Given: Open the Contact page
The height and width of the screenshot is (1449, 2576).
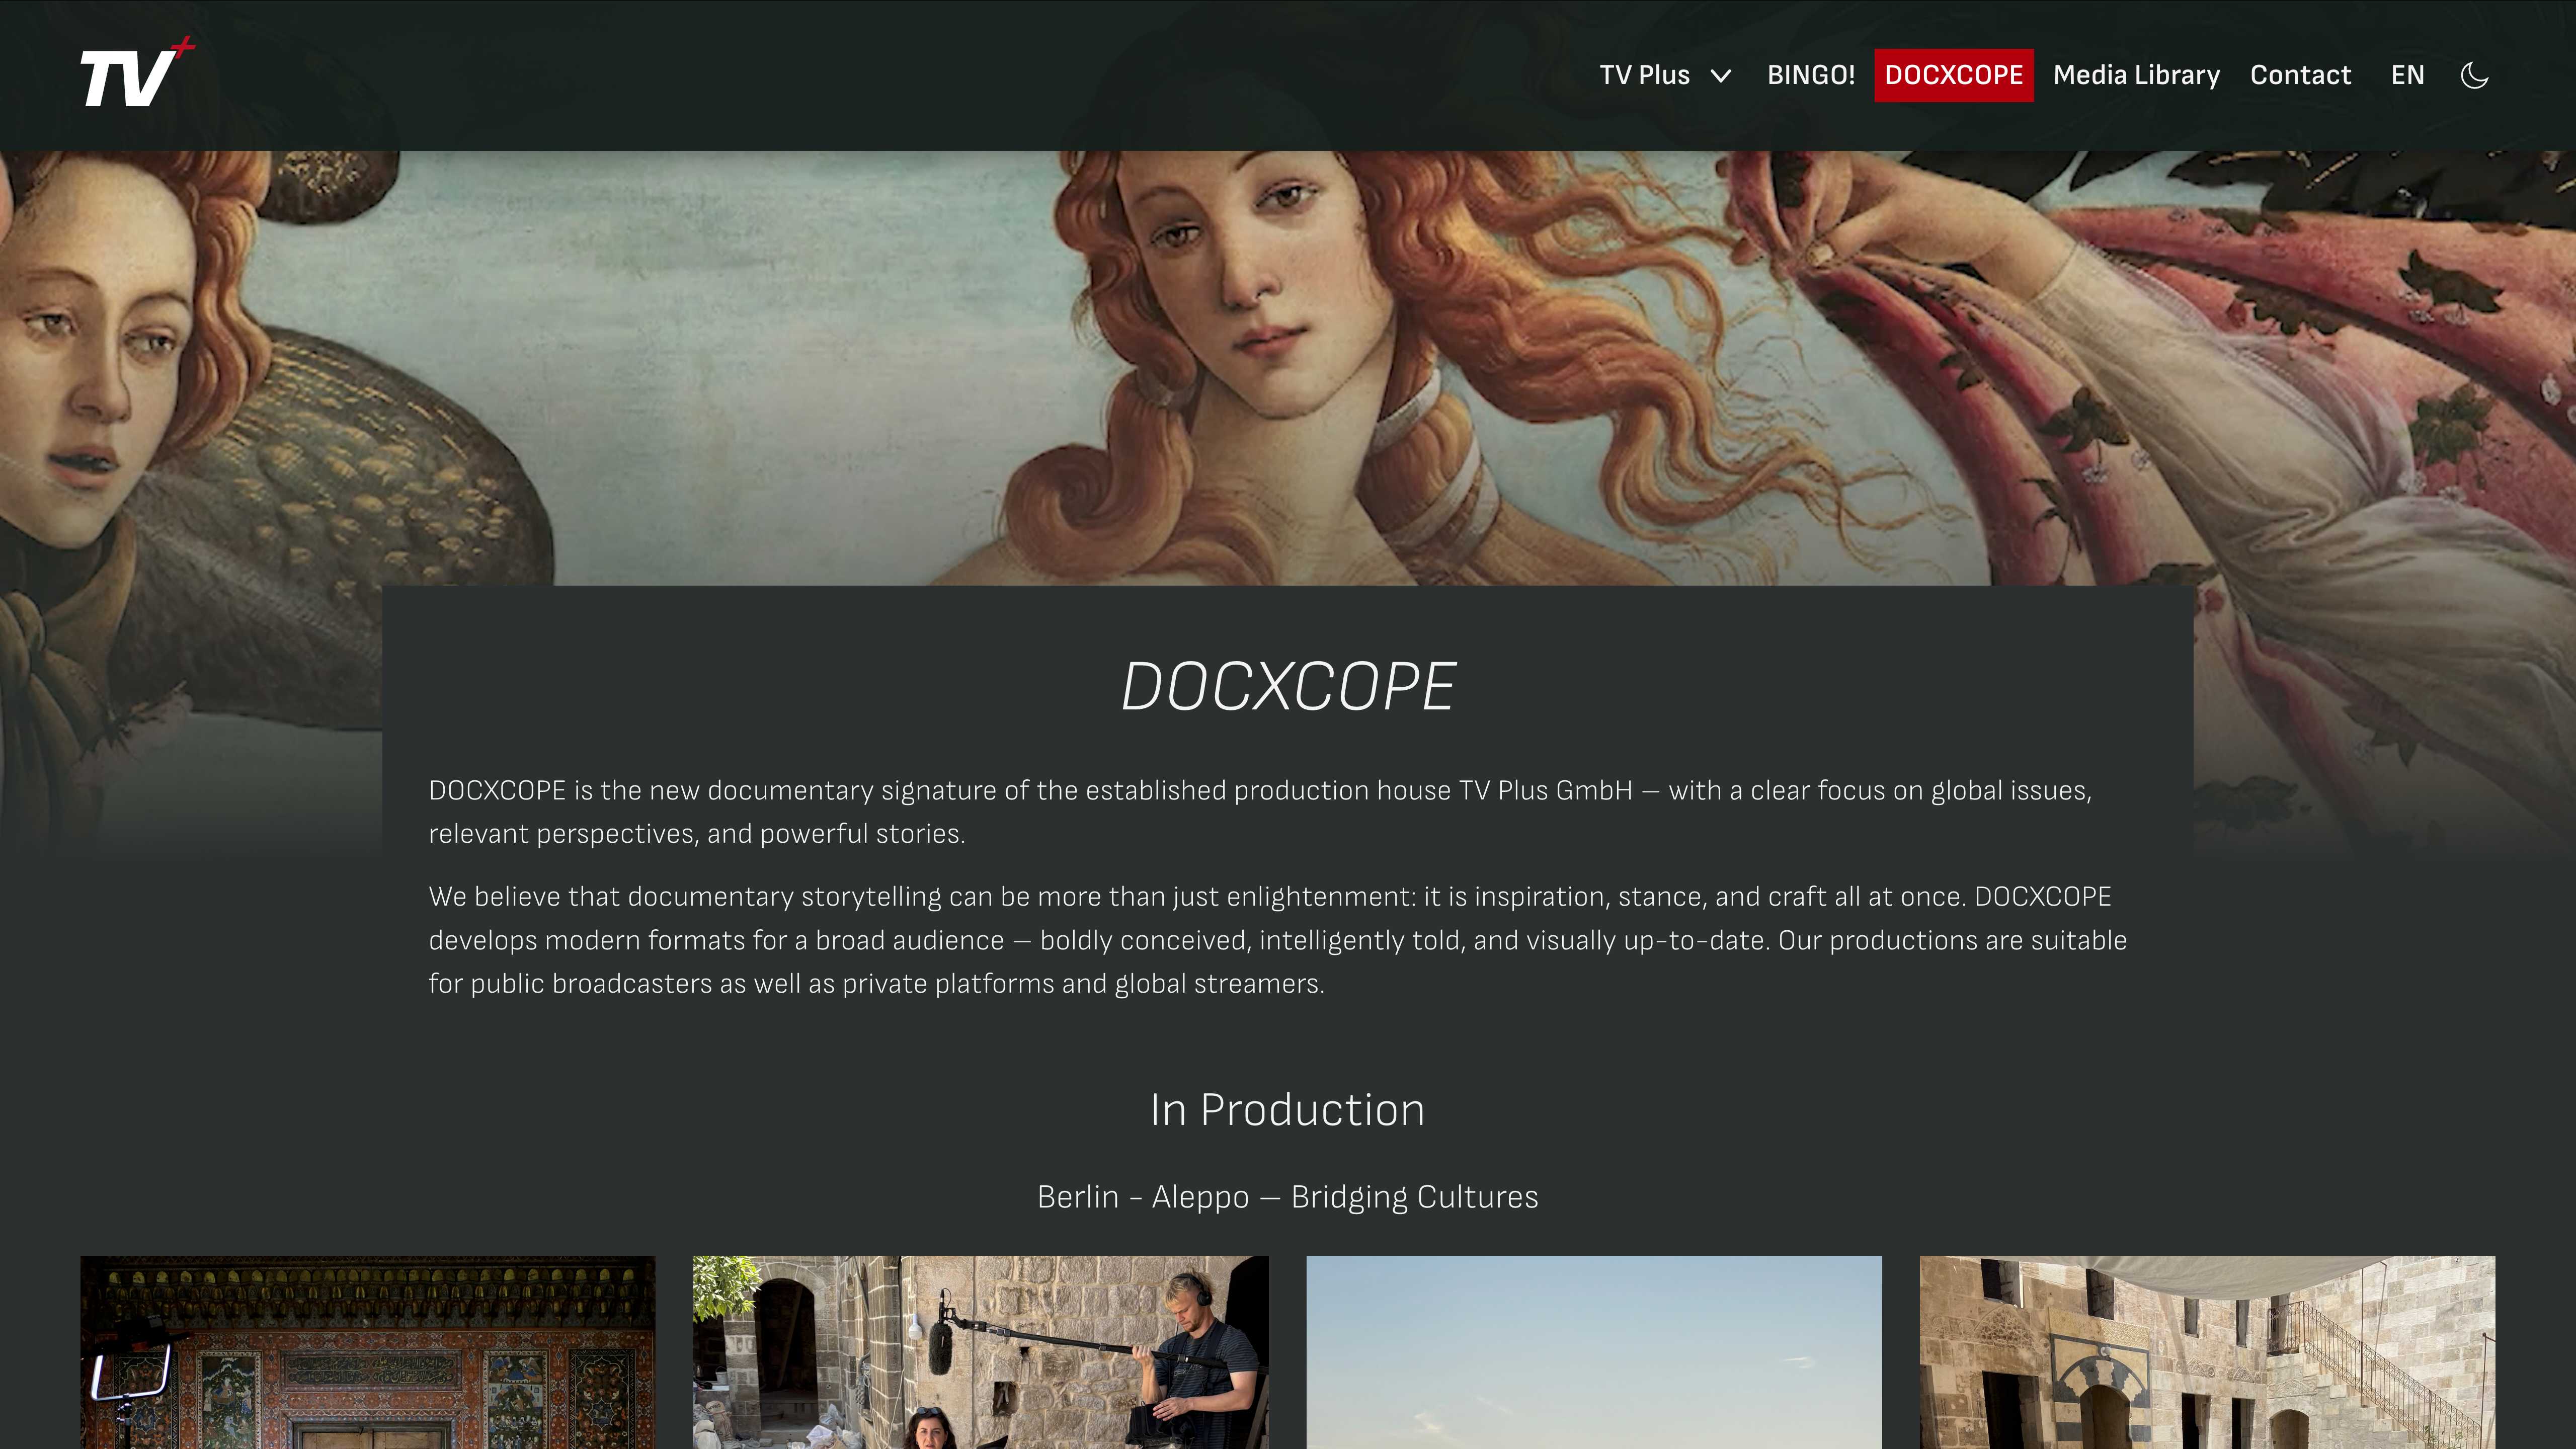Looking at the screenshot, I should point(2300,75).
